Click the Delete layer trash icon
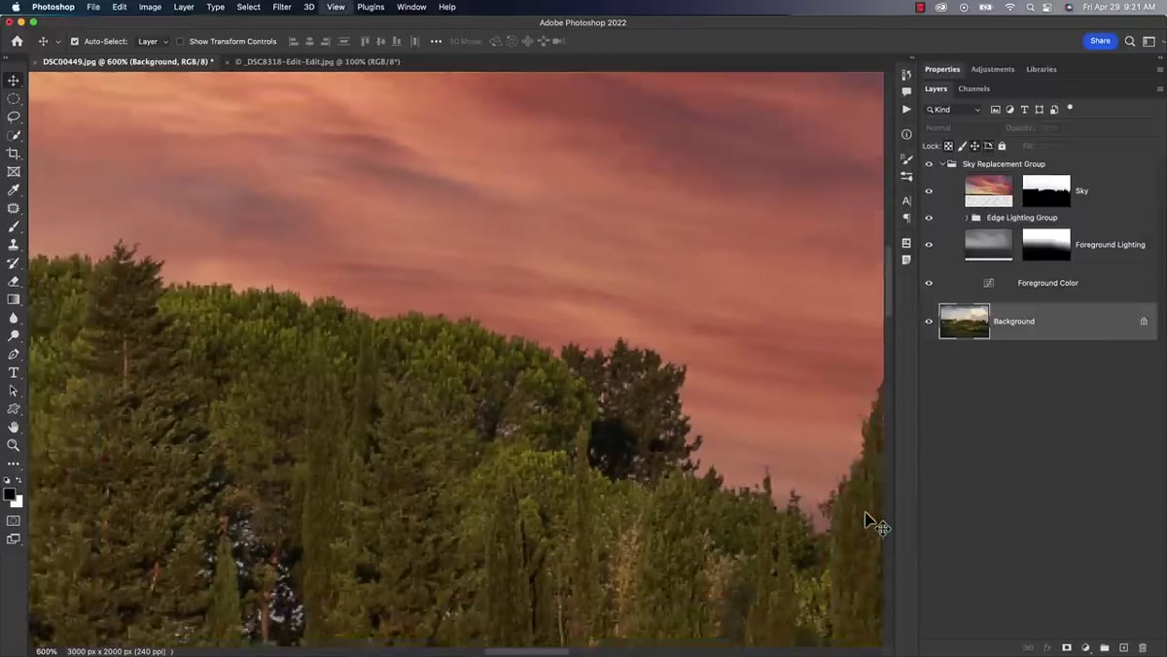This screenshot has width=1167, height=657. coord(1143,647)
